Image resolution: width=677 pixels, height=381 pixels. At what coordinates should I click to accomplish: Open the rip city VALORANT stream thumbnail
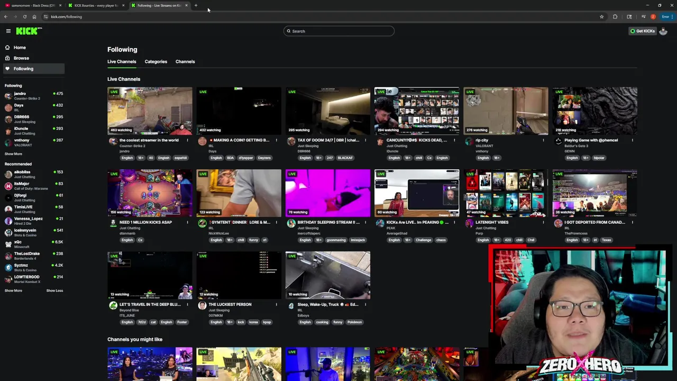coord(506,111)
